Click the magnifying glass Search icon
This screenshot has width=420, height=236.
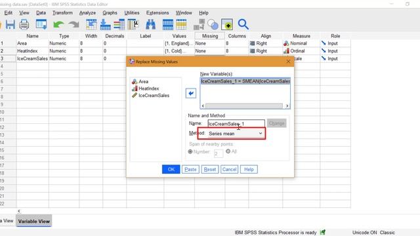click(x=243, y=25)
